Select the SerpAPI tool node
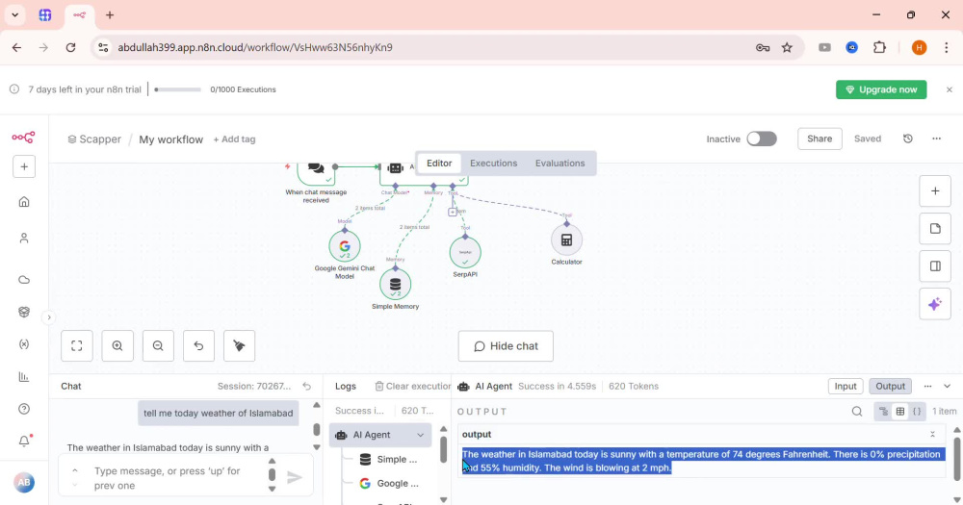963x505 pixels. click(x=465, y=252)
